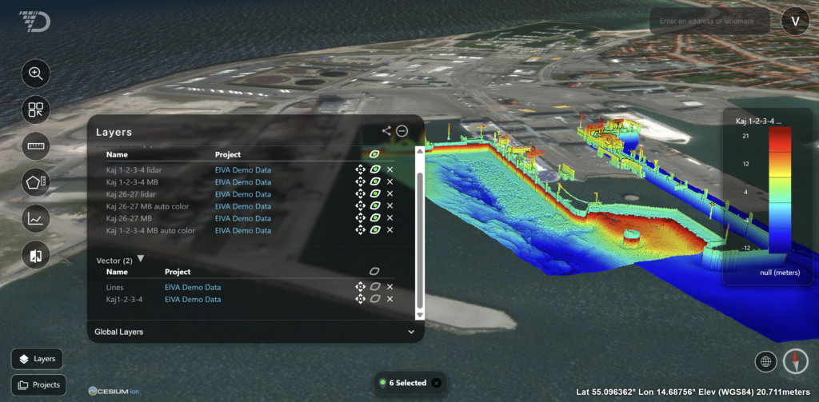Remove Kaj 1-2-3-4 lidar layer
819x402 pixels.
(x=390, y=169)
